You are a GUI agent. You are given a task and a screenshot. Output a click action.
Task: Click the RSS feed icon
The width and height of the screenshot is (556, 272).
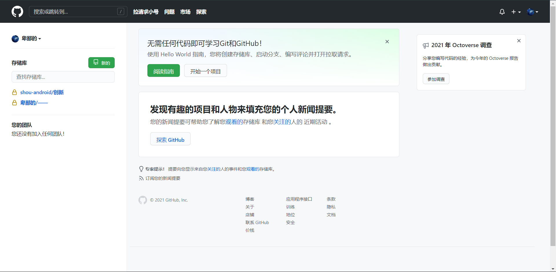coord(141,178)
